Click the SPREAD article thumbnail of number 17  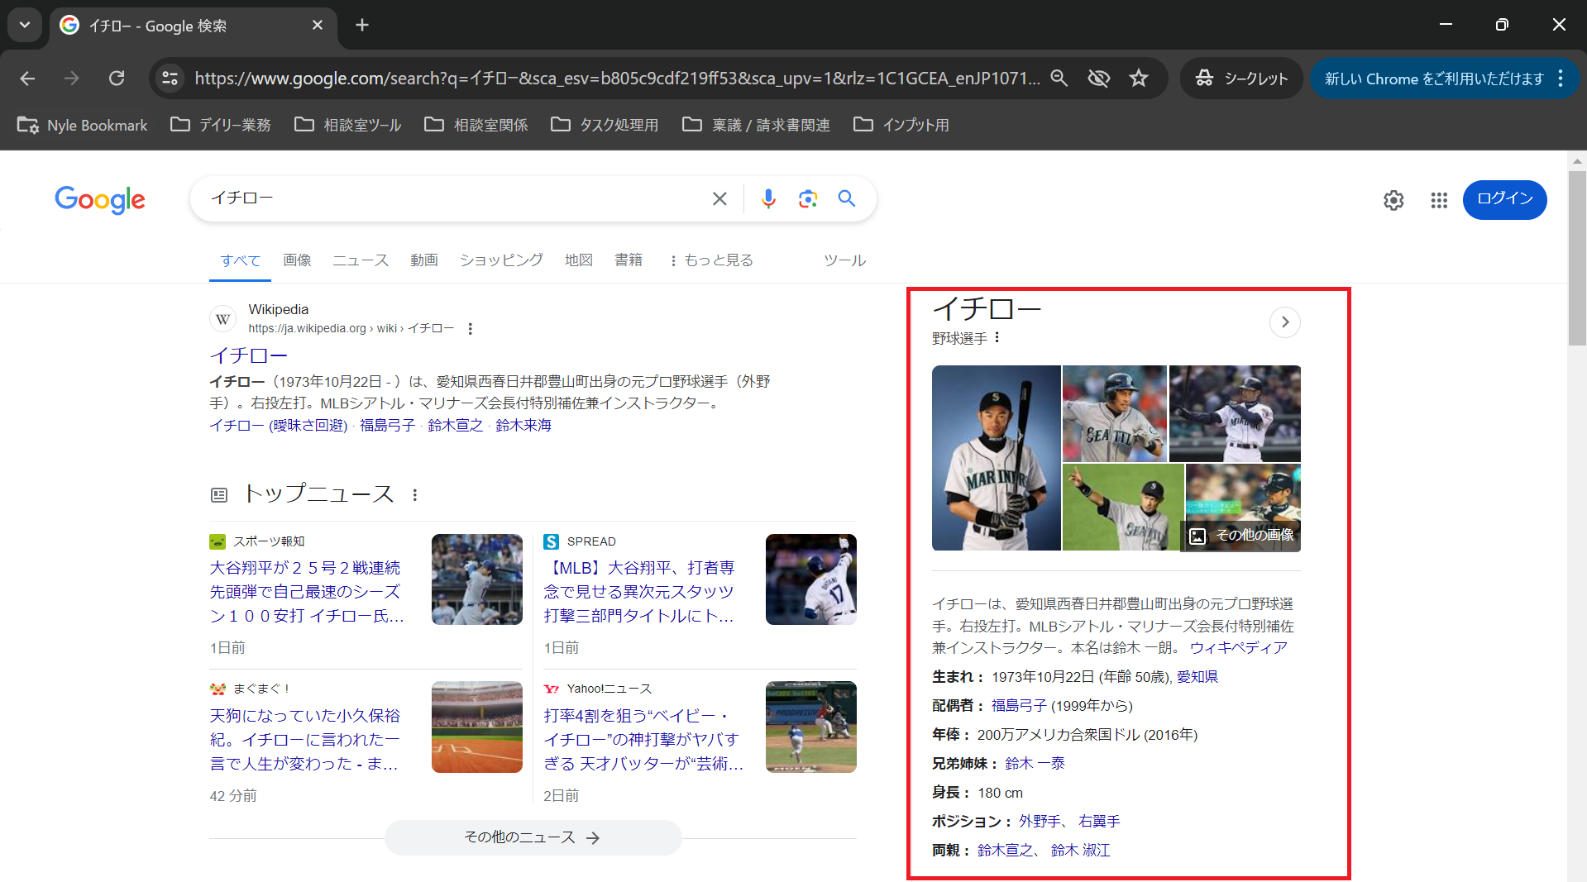click(811, 579)
